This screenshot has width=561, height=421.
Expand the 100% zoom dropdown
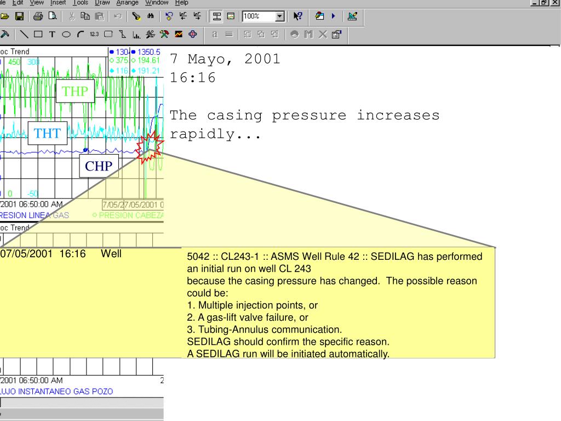tap(280, 16)
